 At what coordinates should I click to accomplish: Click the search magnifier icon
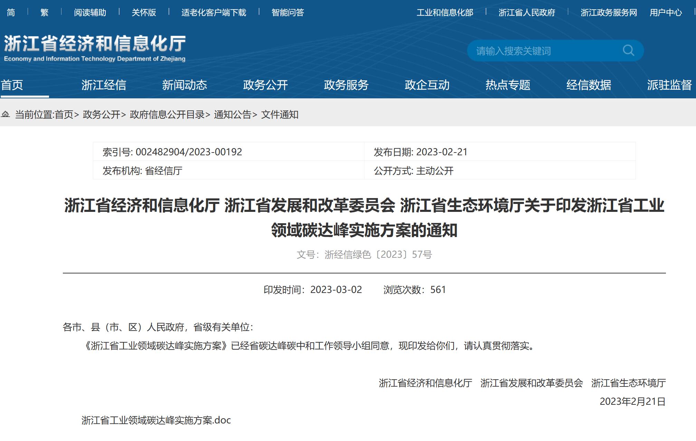coord(628,51)
